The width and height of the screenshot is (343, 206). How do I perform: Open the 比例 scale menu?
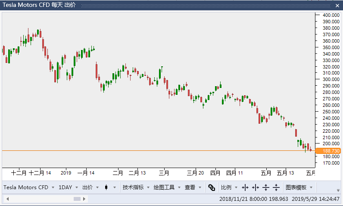tap(229, 187)
